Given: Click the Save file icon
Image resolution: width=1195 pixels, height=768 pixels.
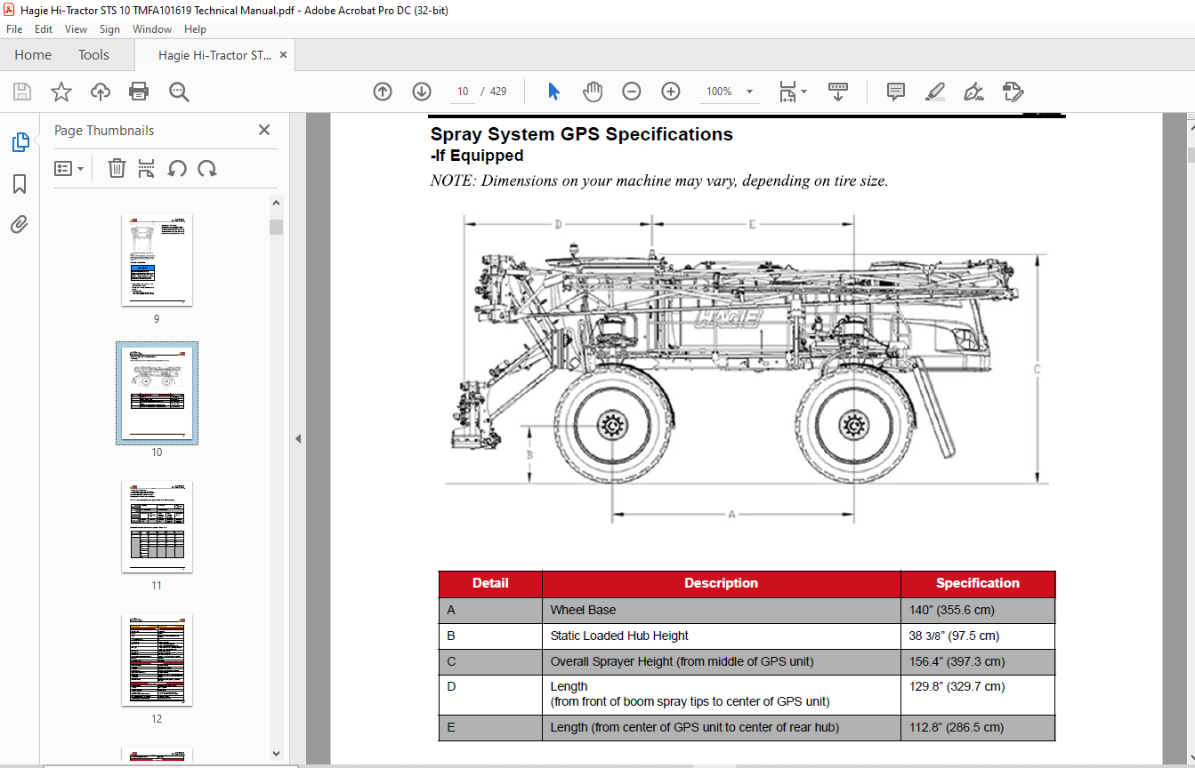Looking at the screenshot, I should tap(22, 92).
